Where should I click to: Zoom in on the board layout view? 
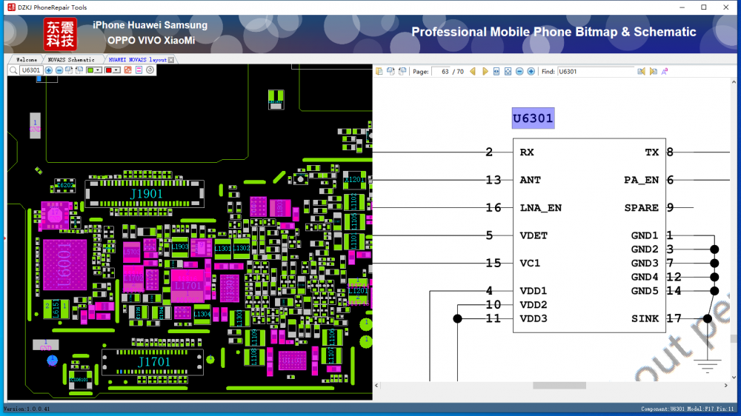pos(48,70)
